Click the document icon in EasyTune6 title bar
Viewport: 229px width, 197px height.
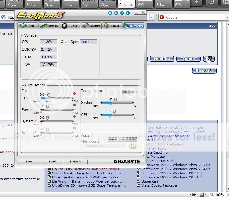point(110,13)
